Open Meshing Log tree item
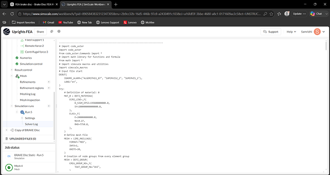Screen dimensions: 330x175 coord(28,94)
